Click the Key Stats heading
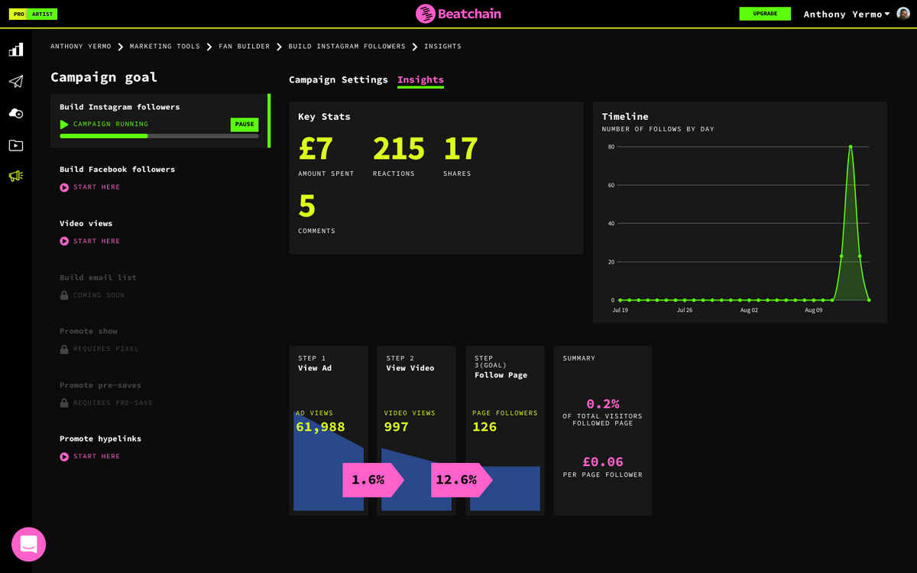 324,117
